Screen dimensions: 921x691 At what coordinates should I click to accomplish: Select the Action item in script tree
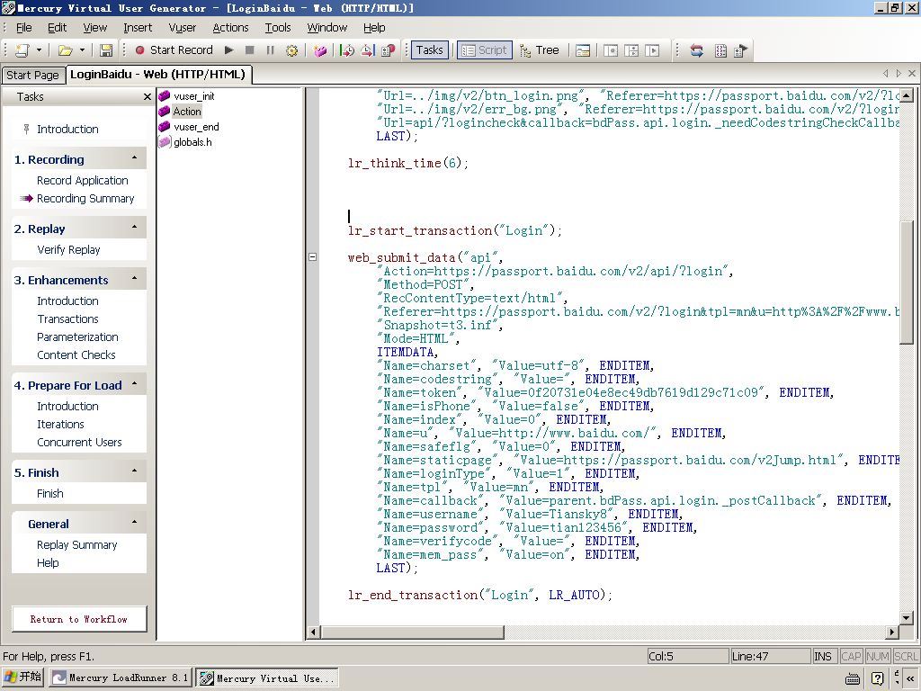187,112
